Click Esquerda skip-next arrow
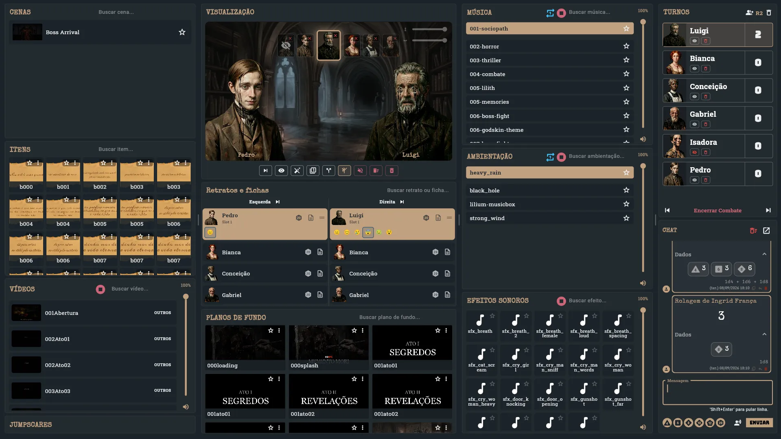 [278, 202]
